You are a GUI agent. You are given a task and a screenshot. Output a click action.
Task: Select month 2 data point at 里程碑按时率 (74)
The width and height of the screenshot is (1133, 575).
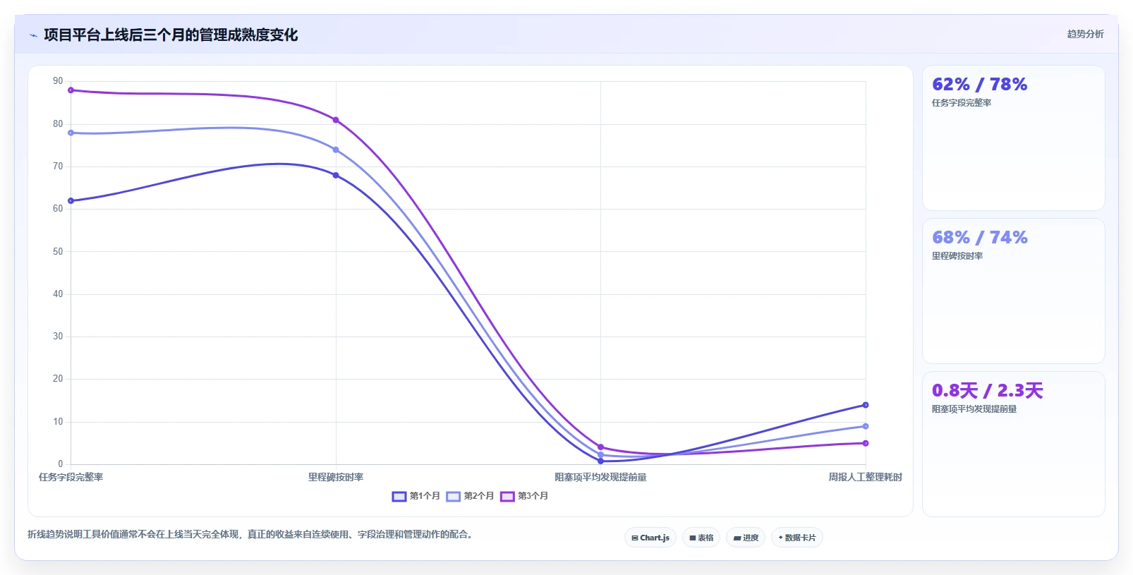(x=336, y=150)
